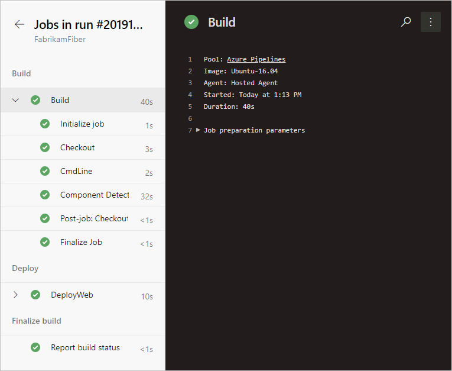Click the Report build status checkmark icon
Screen dimensions: 452x371
tap(35, 348)
